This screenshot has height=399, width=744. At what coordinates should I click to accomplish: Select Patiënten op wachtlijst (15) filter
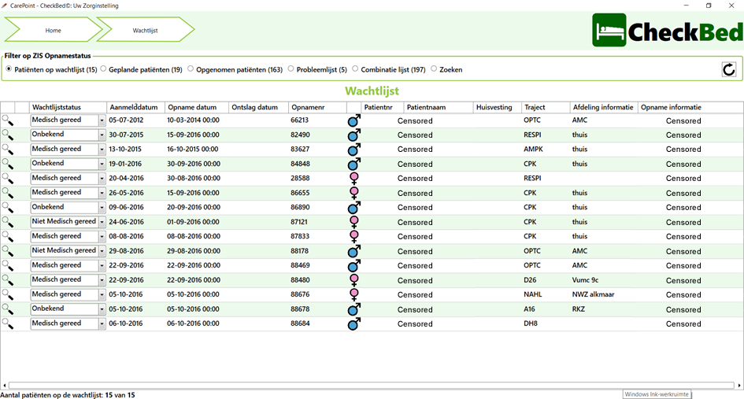[x=9, y=69]
